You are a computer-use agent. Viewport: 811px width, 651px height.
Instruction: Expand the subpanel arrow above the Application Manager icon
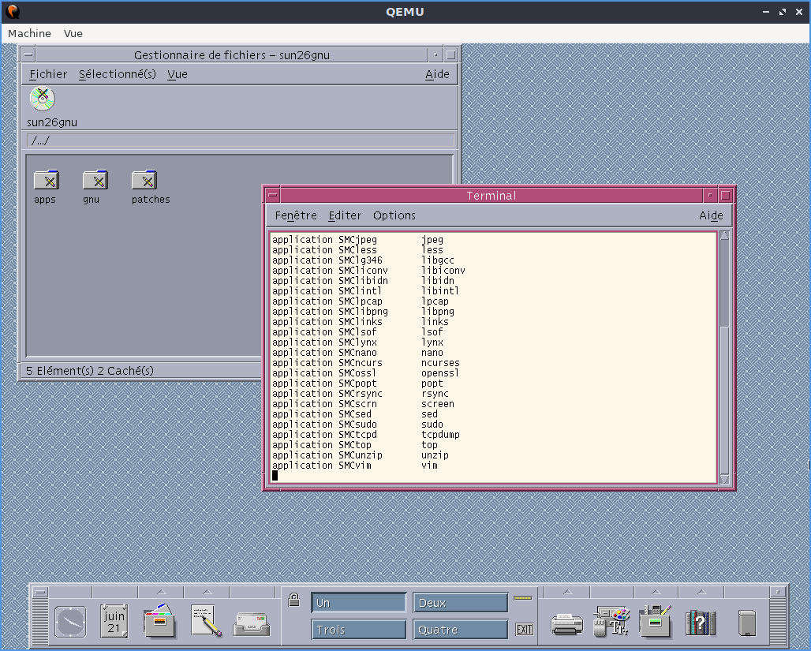[656, 592]
